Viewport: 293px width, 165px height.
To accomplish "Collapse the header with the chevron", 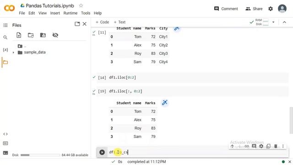I will coord(284,22).
